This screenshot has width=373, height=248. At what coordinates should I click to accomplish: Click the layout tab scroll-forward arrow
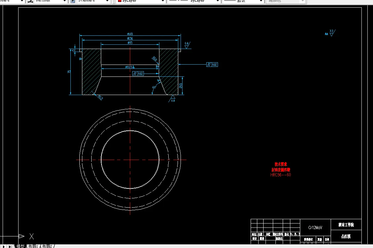pos(4,246)
